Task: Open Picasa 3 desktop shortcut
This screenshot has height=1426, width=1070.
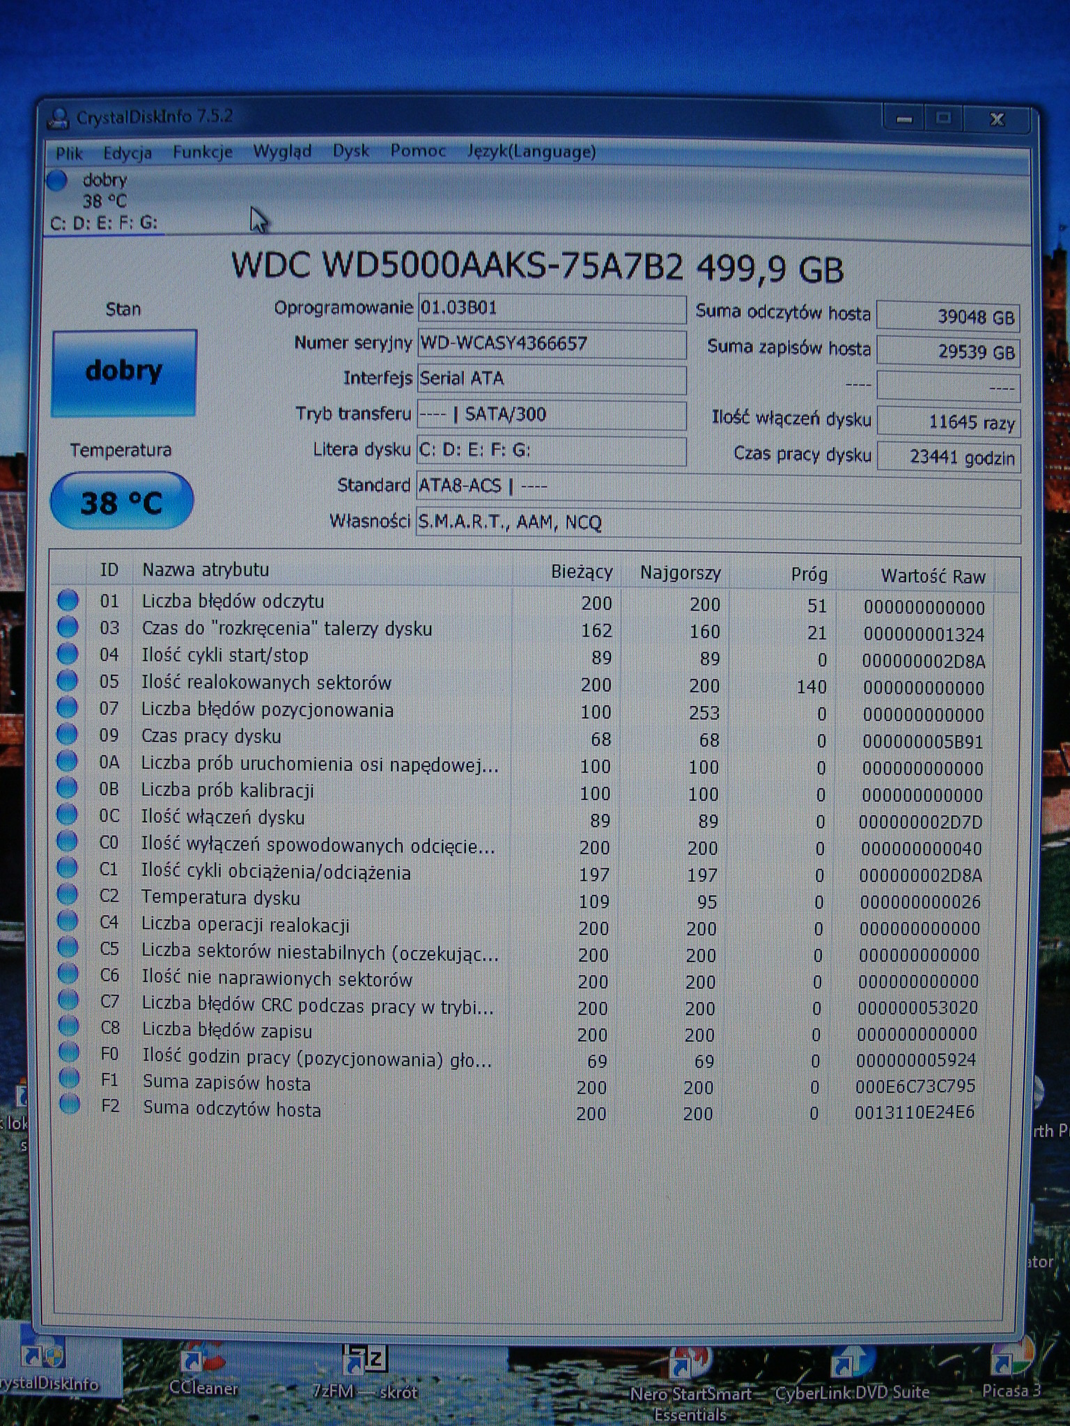Action: click(1011, 1372)
